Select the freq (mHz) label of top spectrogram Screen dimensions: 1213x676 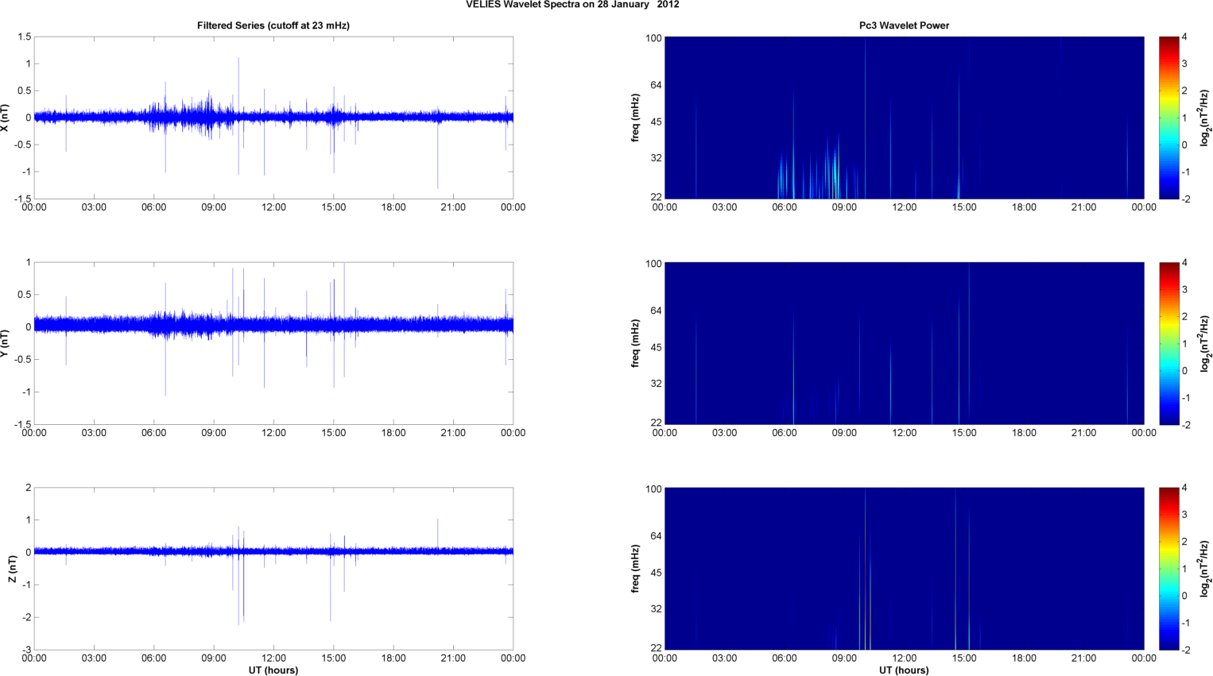click(636, 118)
